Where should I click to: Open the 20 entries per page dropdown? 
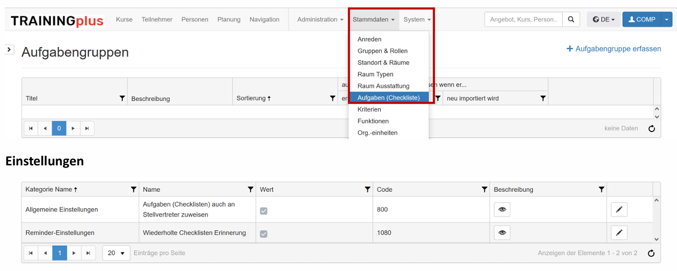pyautogui.click(x=116, y=253)
